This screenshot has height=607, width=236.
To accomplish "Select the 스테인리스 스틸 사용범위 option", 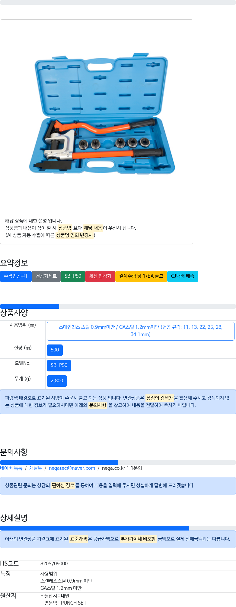I will [x=141, y=331].
